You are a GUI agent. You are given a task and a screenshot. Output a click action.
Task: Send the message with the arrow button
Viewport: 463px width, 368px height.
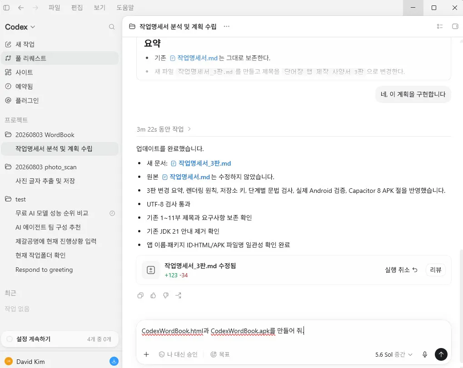click(441, 354)
